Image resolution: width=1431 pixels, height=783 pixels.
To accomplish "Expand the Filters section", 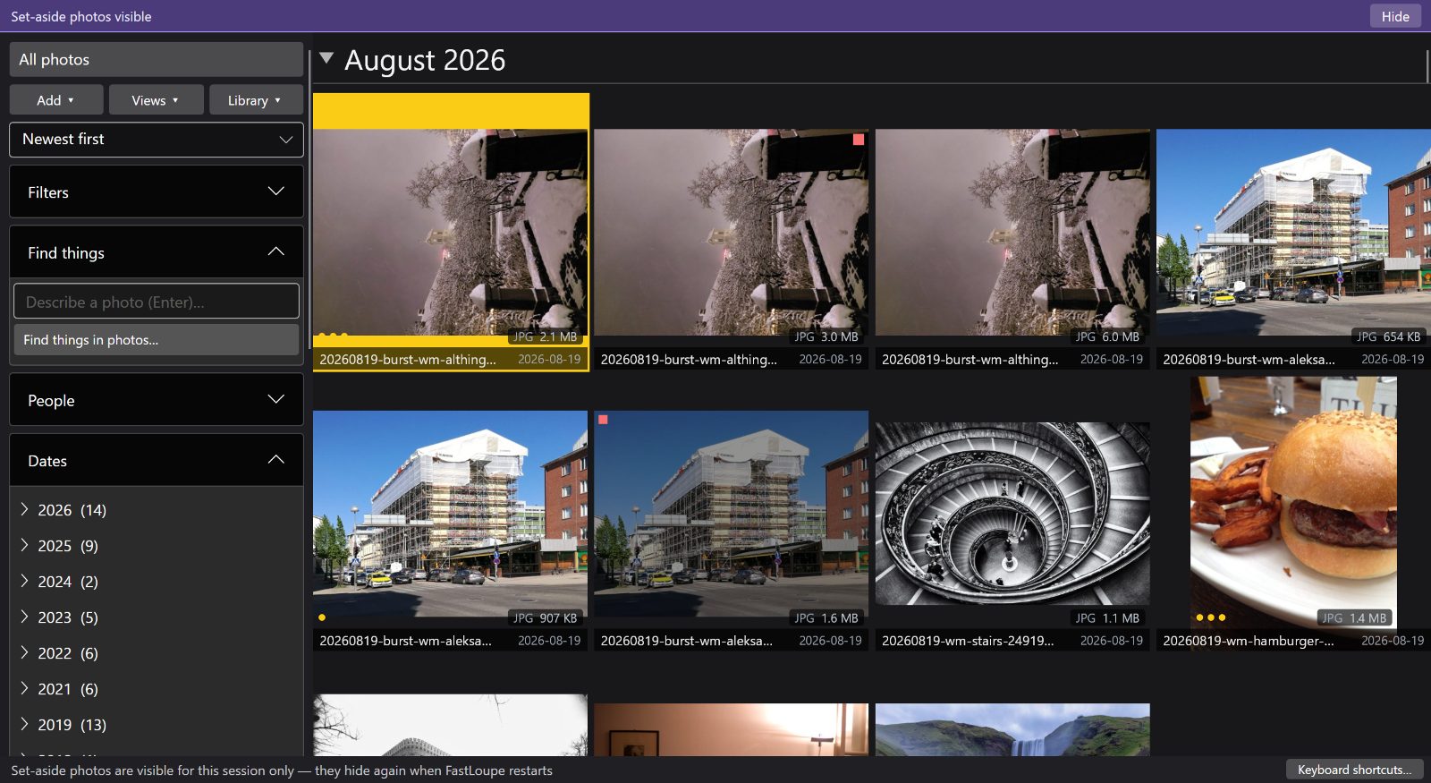I will coord(157,191).
